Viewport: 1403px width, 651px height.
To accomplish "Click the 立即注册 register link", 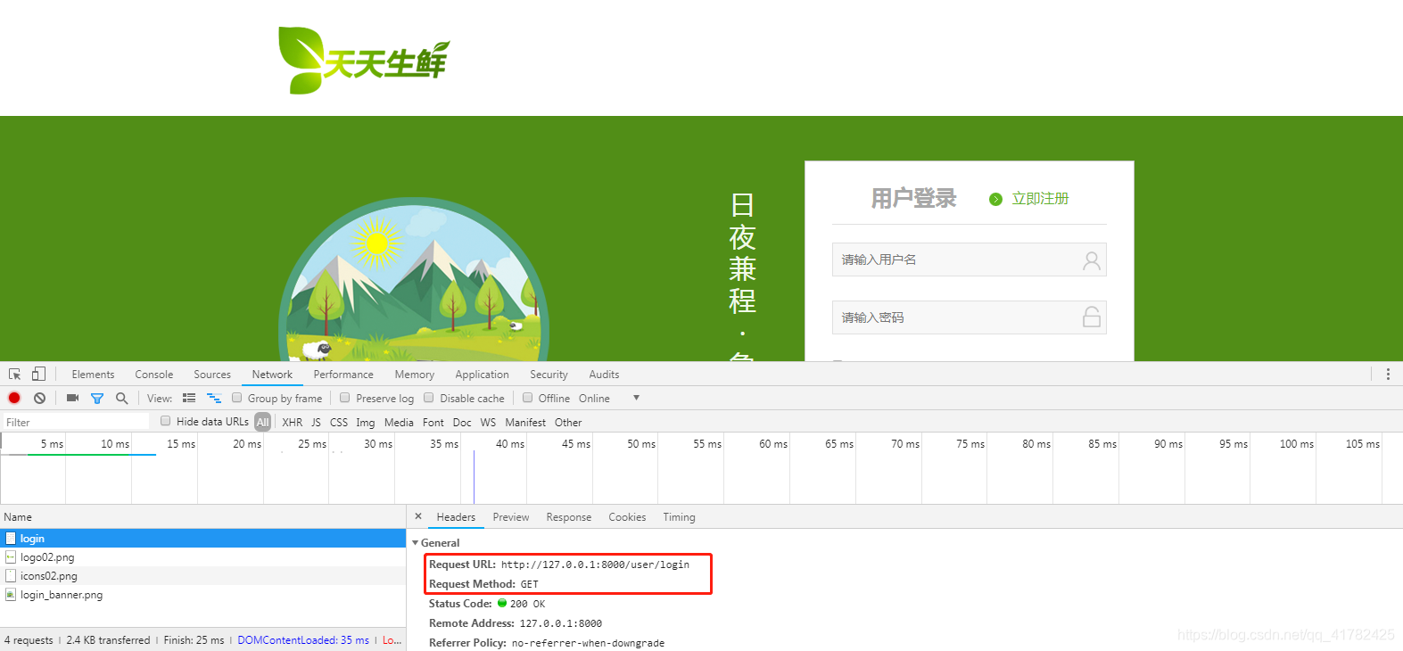I will point(1040,199).
